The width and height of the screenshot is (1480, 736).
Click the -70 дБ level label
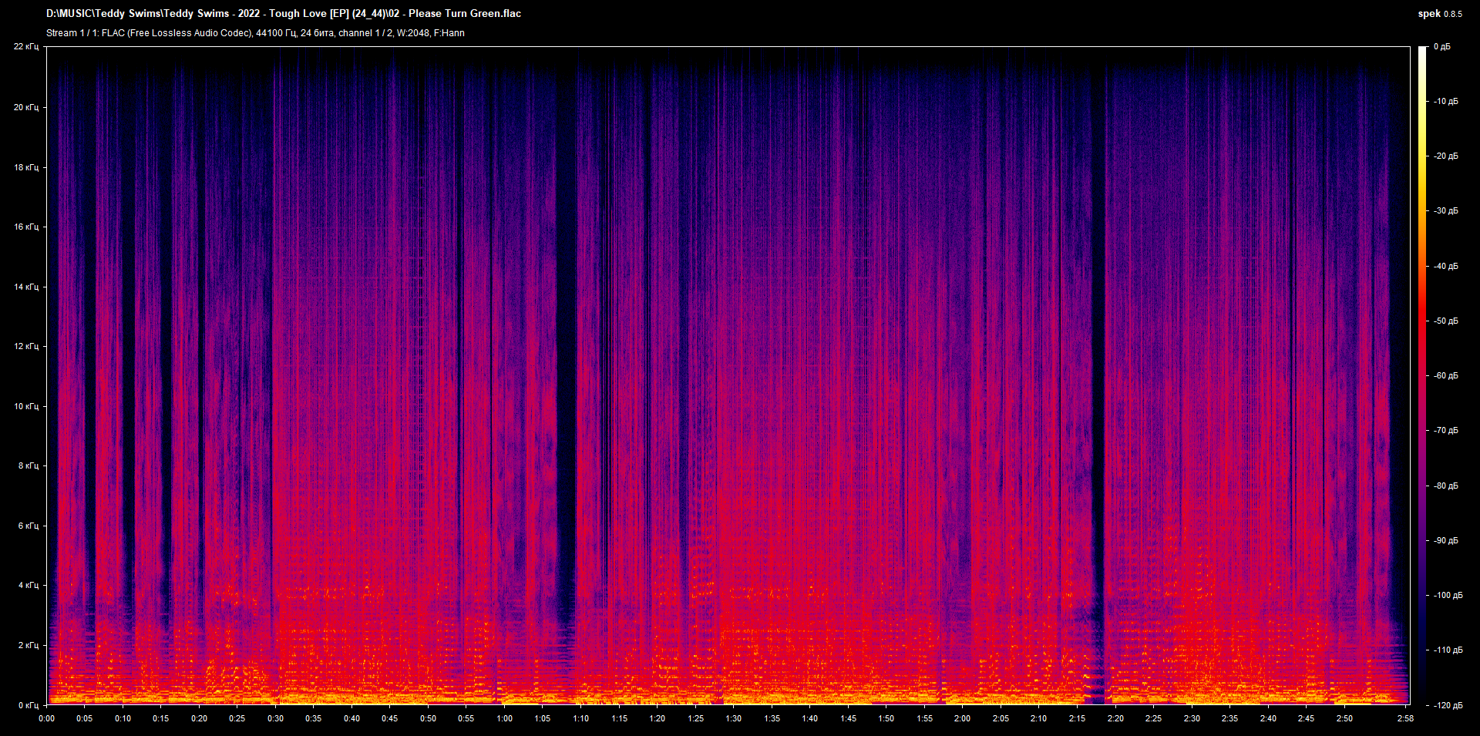[1446, 430]
